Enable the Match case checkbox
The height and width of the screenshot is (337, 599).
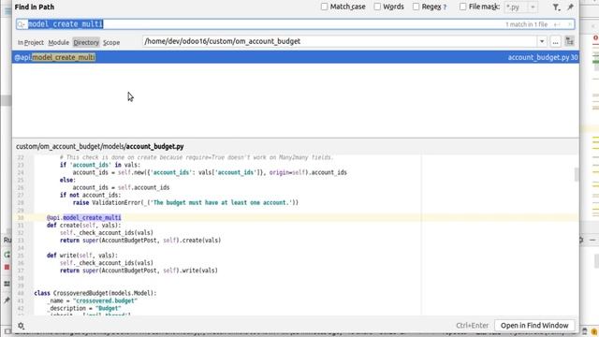pos(325,7)
